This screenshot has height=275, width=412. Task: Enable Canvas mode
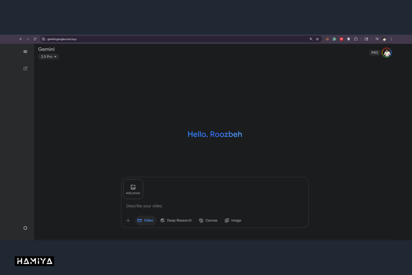pyautogui.click(x=208, y=221)
